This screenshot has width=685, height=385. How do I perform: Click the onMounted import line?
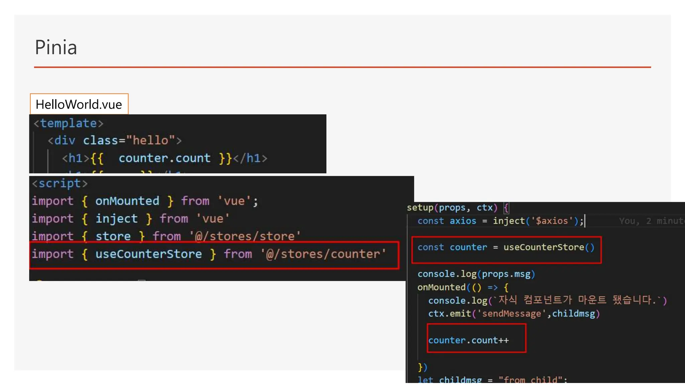[x=145, y=201]
